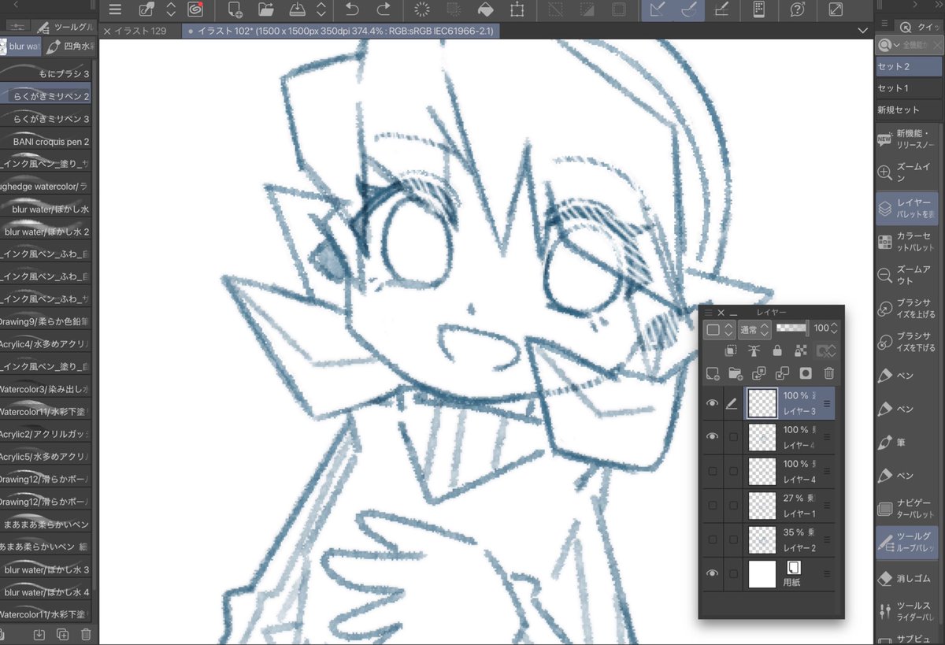Click the smartphone connection icon
This screenshot has height=645, width=945.
coord(759,9)
